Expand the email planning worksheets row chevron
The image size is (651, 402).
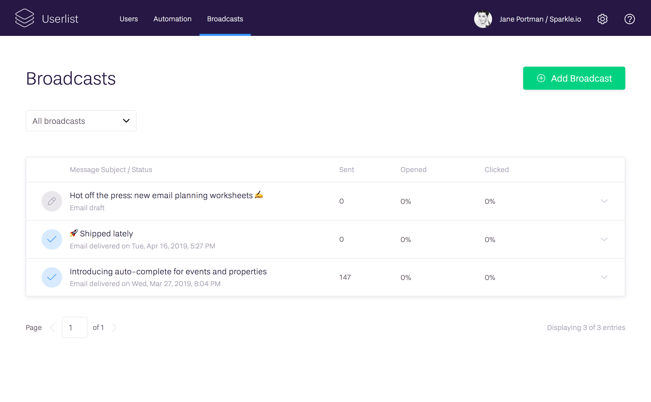(604, 201)
